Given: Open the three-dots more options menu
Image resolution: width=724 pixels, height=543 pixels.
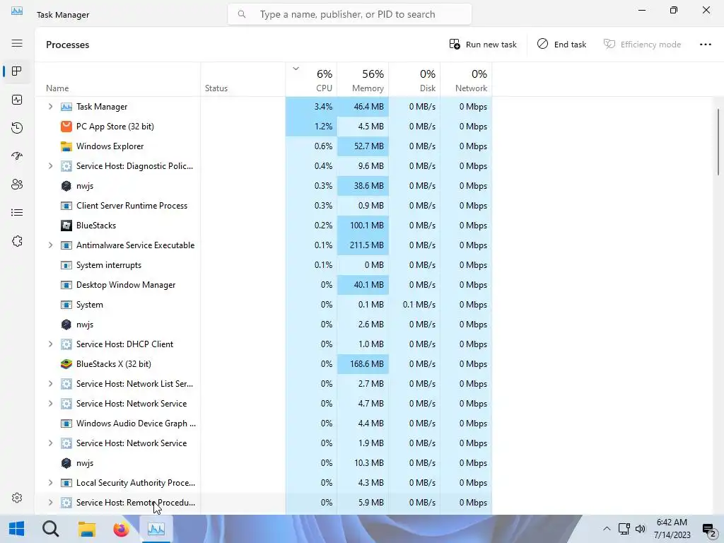Looking at the screenshot, I should pos(705,45).
